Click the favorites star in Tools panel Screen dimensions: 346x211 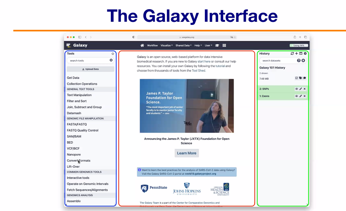pyautogui.click(x=113, y=54)
